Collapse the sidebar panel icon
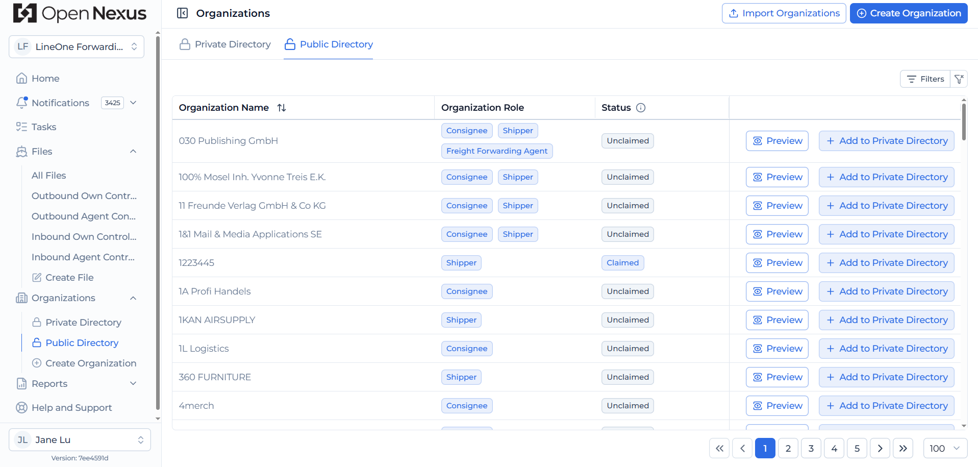The height and width of the screenshot is (467, 978). pyautogui.click(x=182, y=13)
